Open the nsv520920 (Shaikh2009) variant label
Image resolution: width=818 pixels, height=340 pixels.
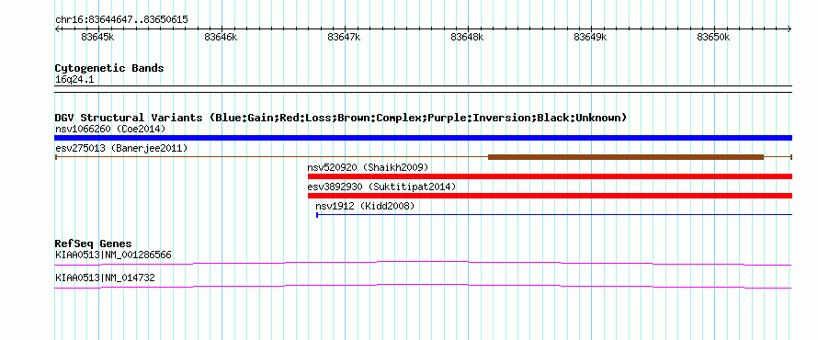coord(368,168)
